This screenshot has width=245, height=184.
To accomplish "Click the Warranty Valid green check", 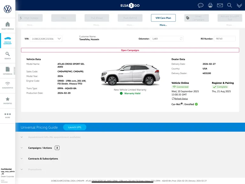I will (x=121, y=93).
